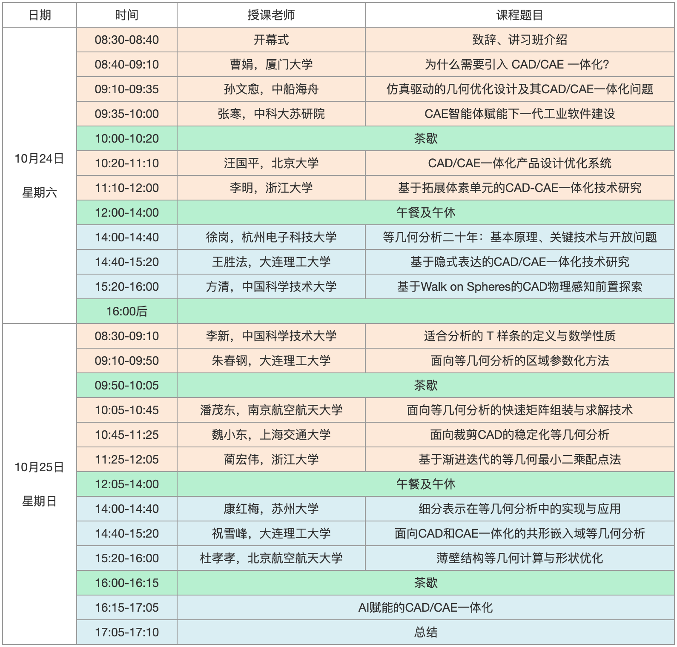This screenshot has width=677, height=647.
Task: Click speaker 张寒，中科大苏研院
Action: point(271,114)
